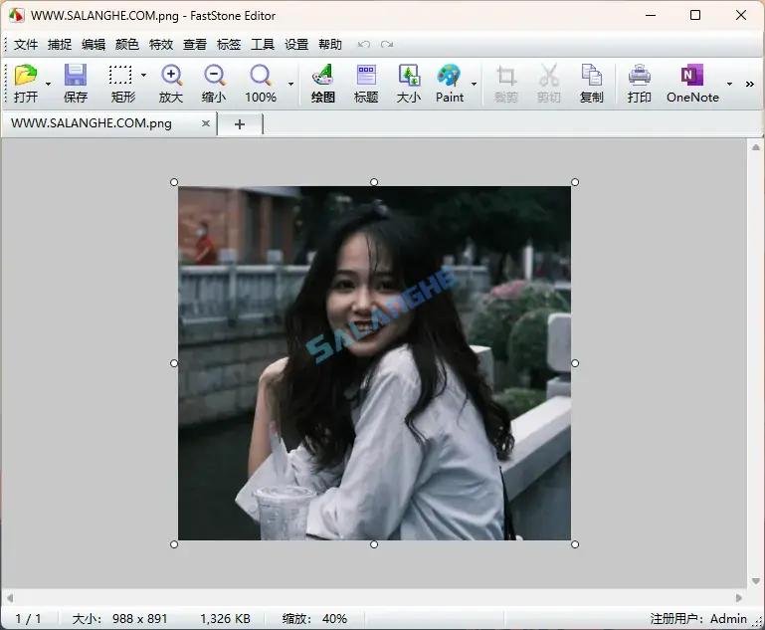The width and height of the screenshot is (765, 630).
Task: Send the image to OneNote
Action: (692, 84)
